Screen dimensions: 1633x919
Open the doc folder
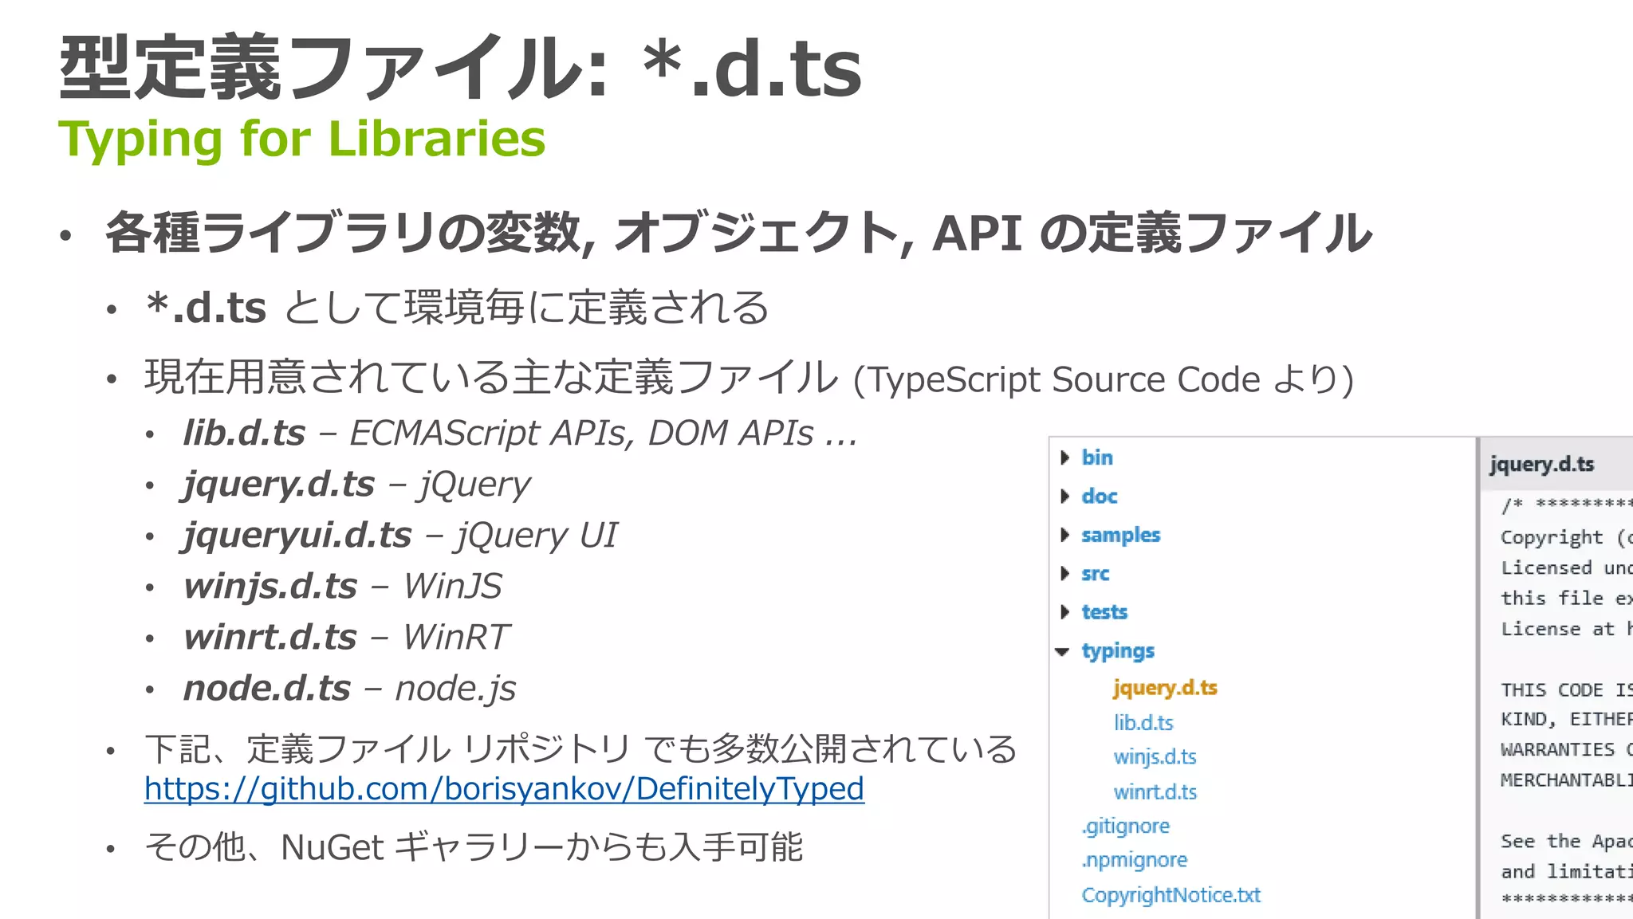(1100, 496)
